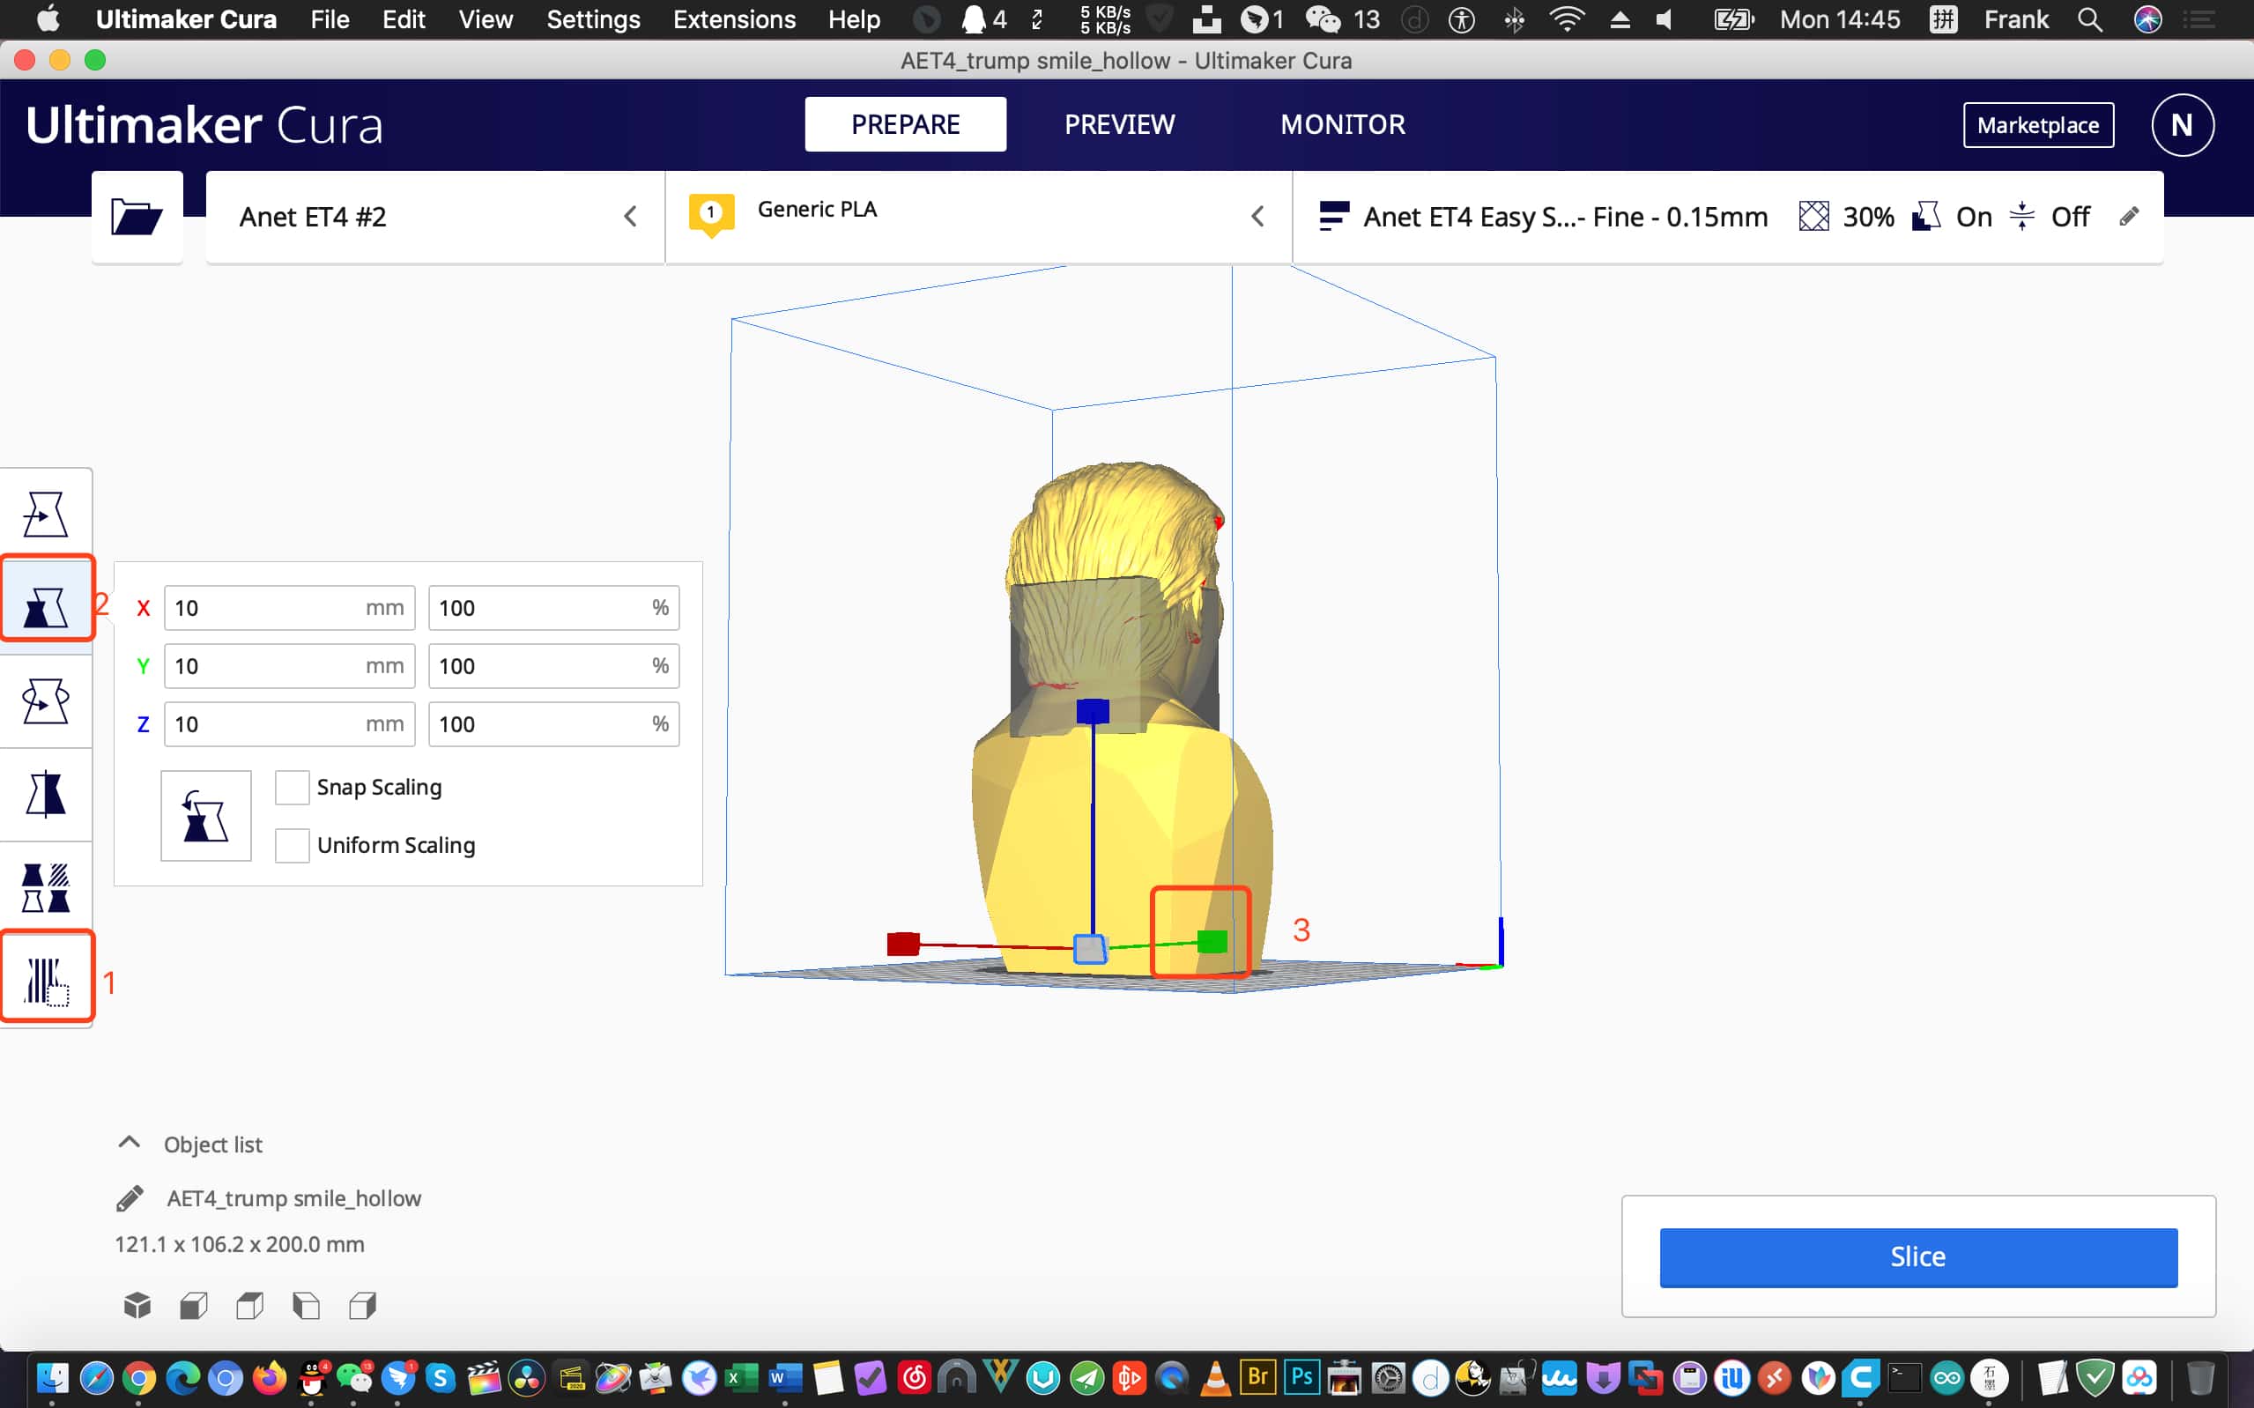This screenshot has width=2254, height=1408.
Task: Open the Help menu
Action: click(854, 19)
